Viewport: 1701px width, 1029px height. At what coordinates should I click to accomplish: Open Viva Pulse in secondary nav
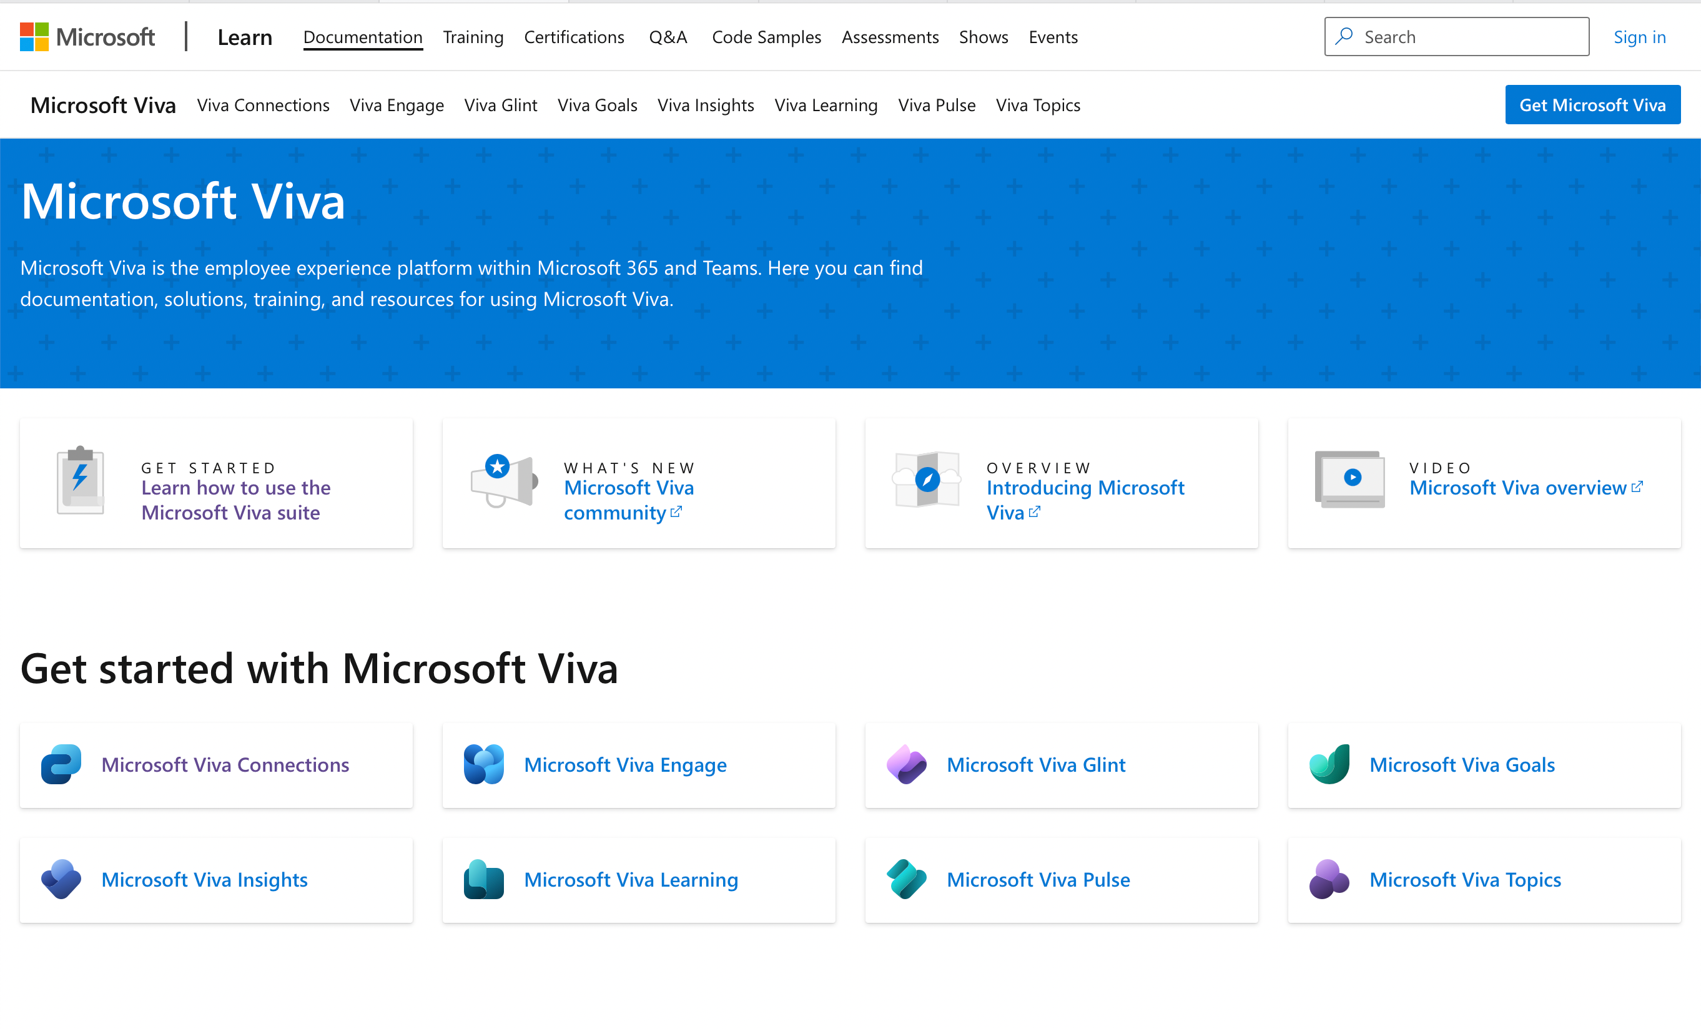pos(937,105)
